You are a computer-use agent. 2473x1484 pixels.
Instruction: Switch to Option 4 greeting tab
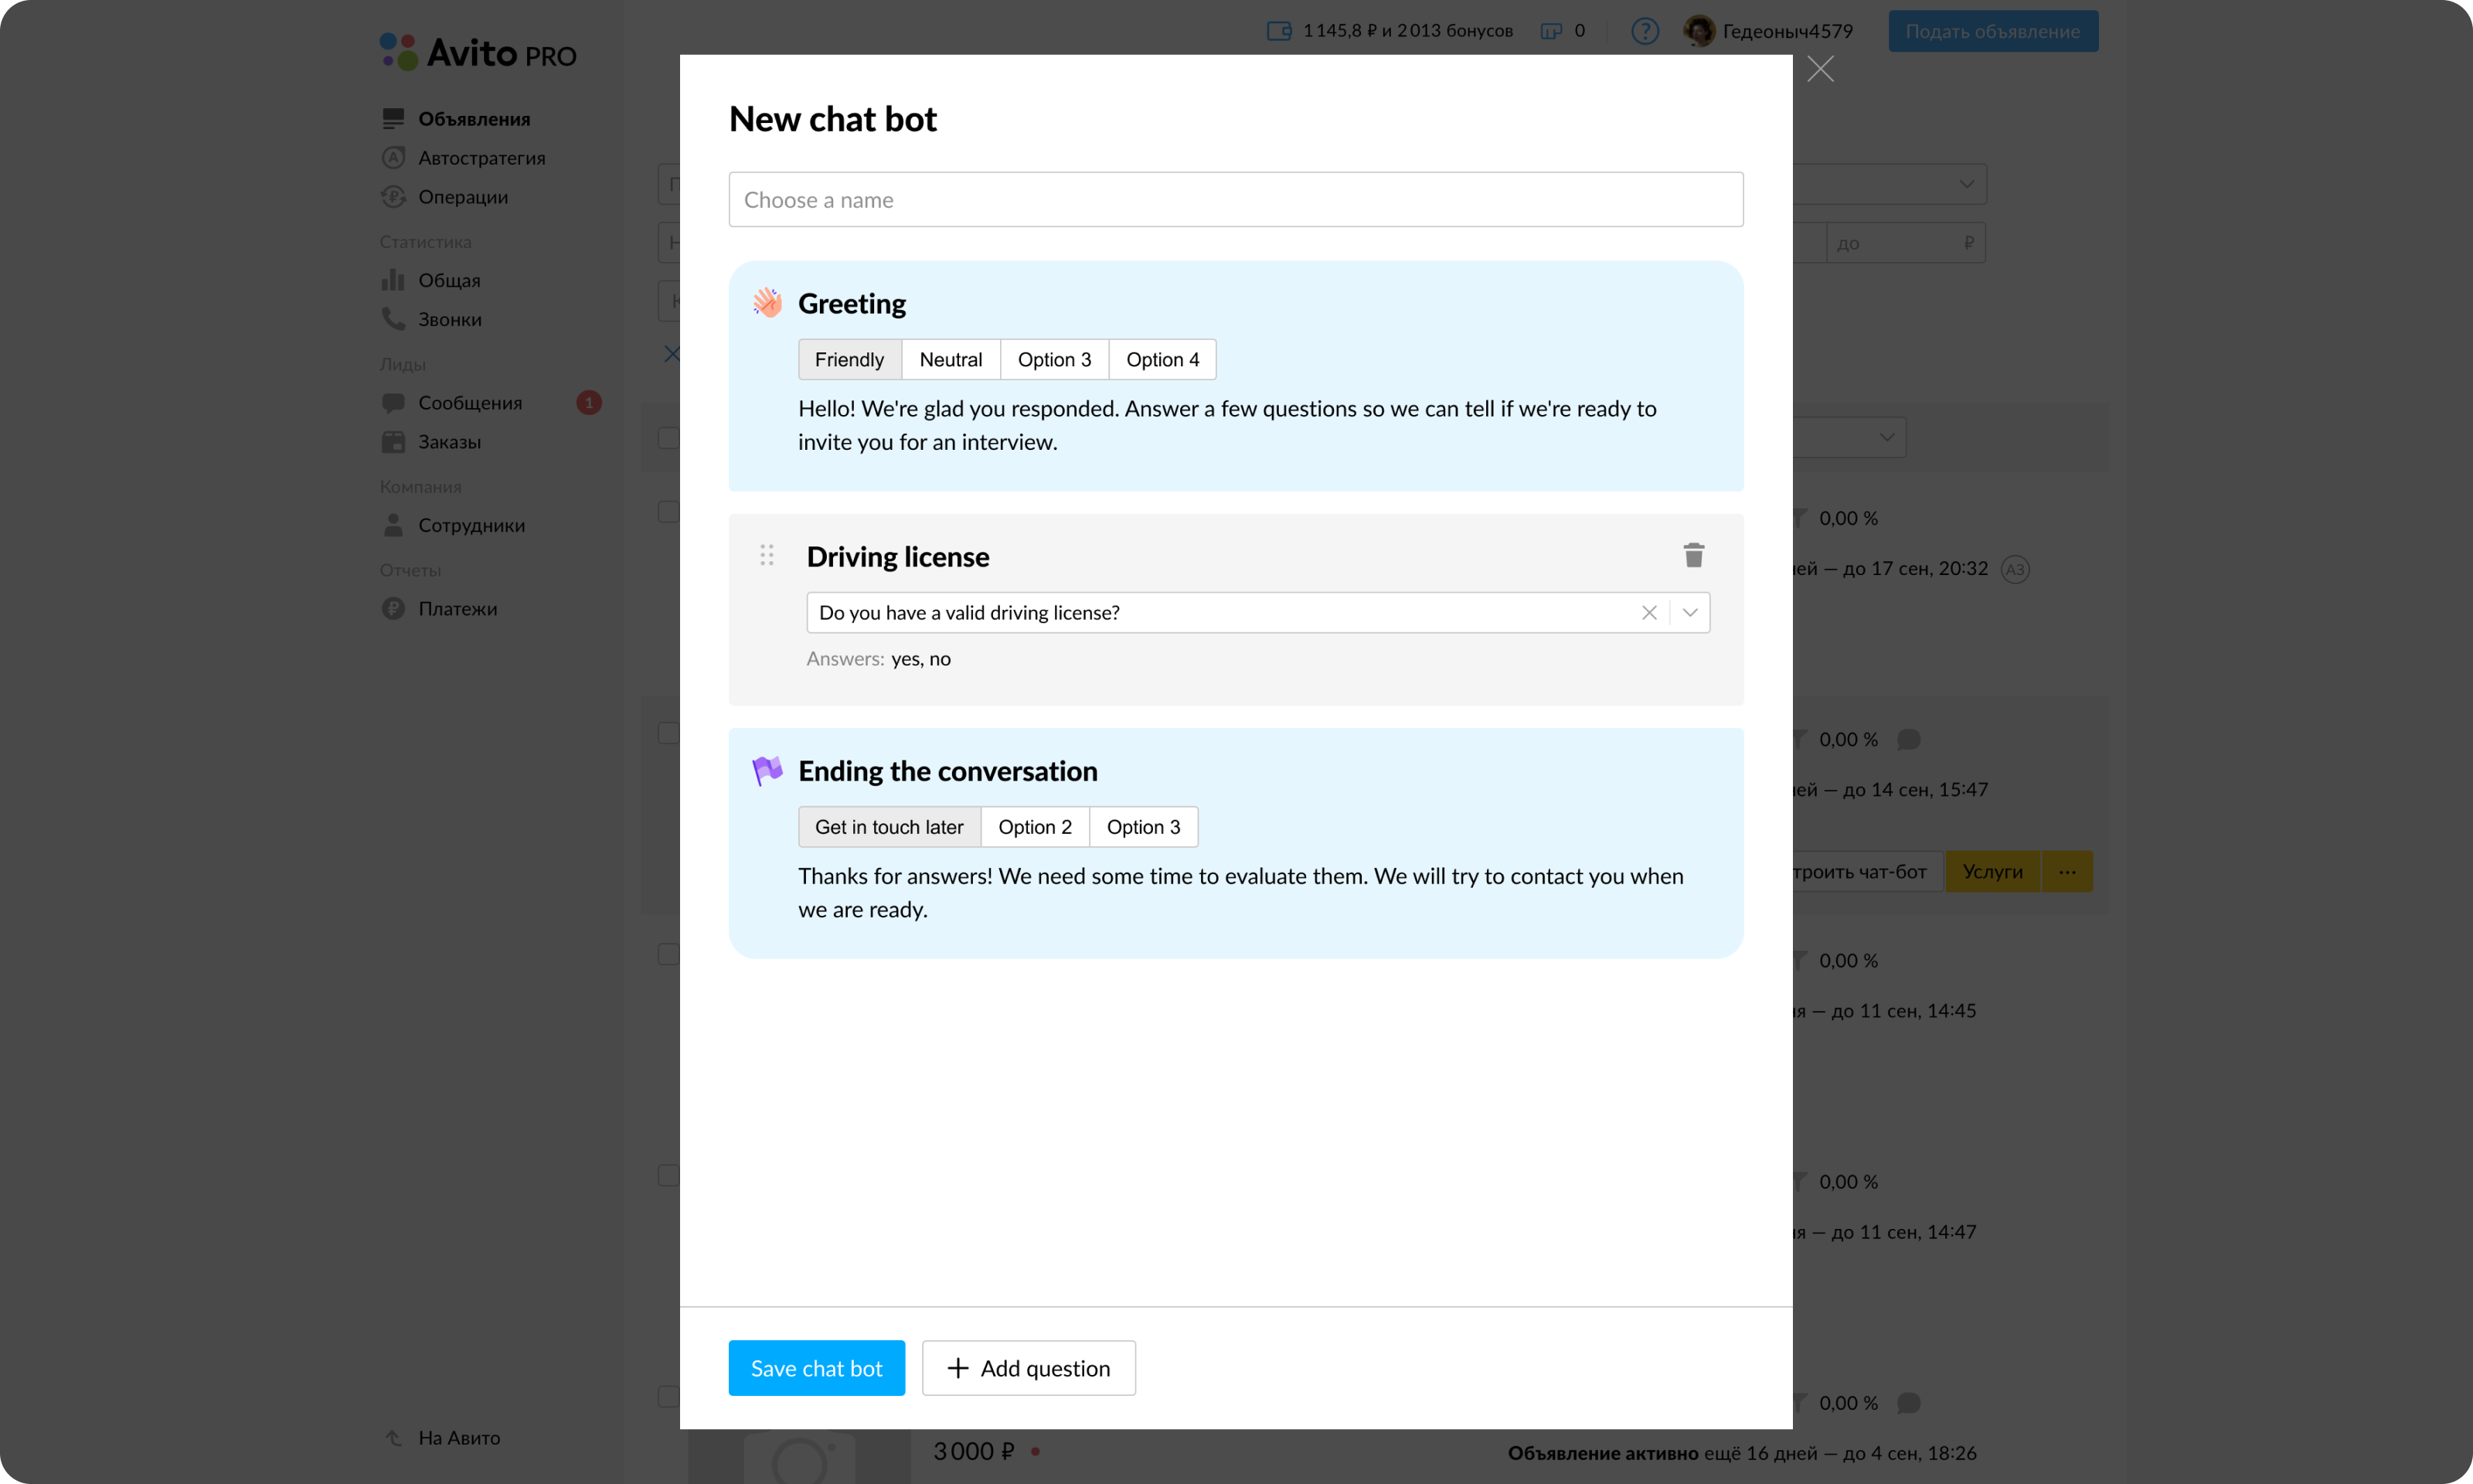(1162, 359)
